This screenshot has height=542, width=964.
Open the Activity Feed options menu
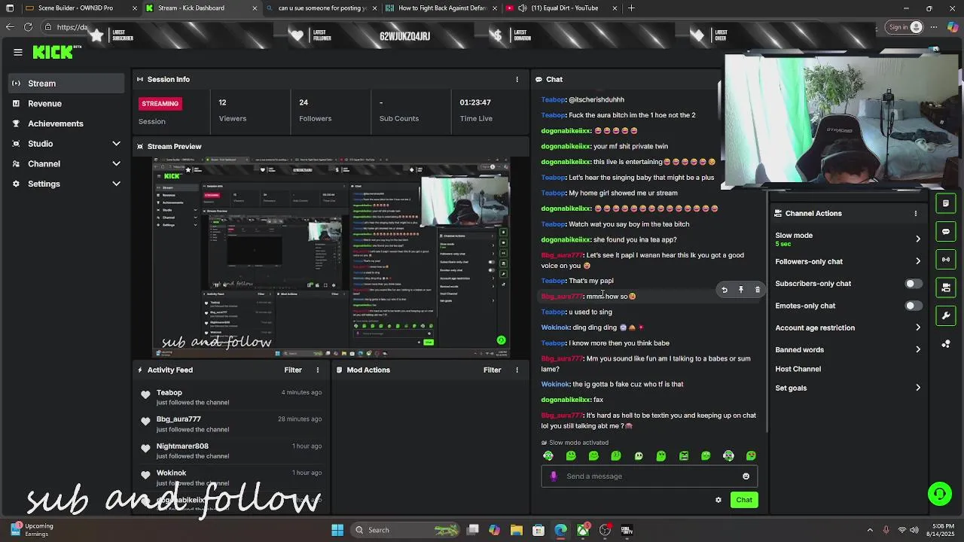pos(317,370)
